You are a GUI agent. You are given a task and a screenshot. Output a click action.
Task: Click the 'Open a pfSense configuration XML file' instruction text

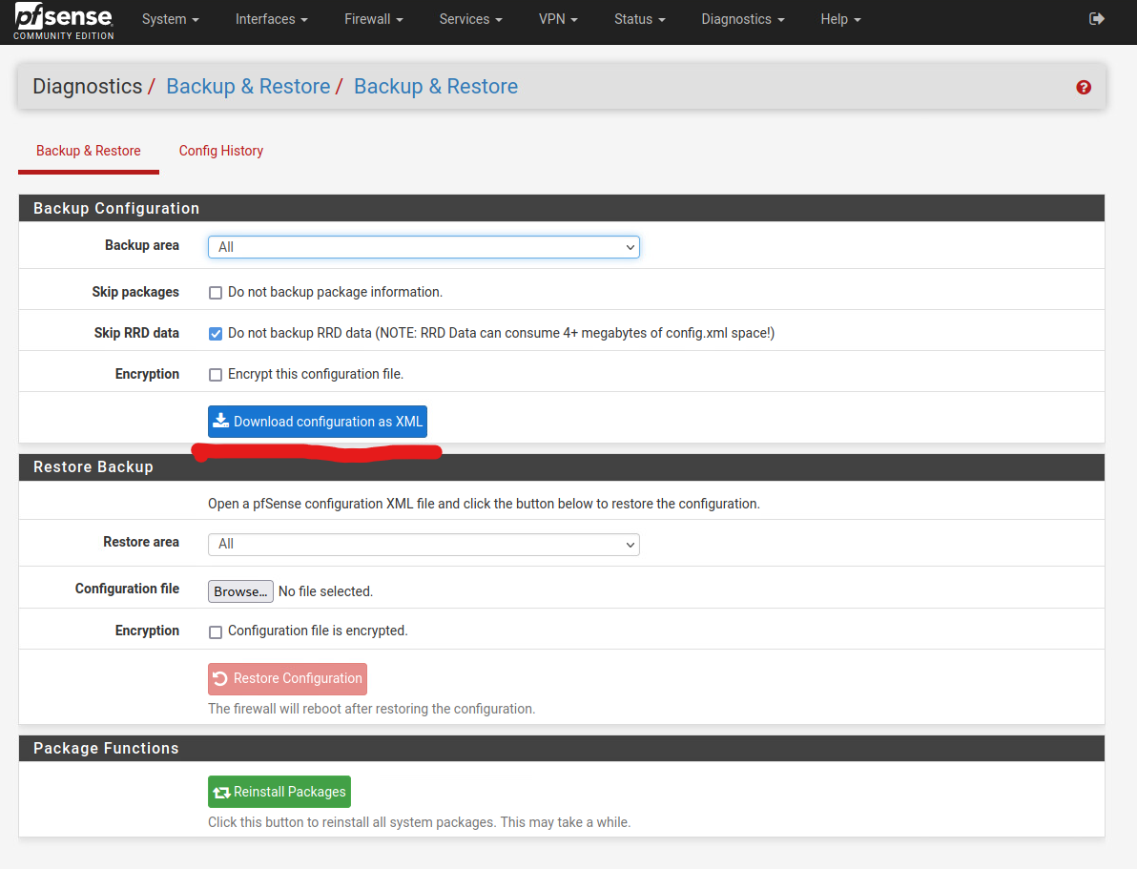(484, 504)
